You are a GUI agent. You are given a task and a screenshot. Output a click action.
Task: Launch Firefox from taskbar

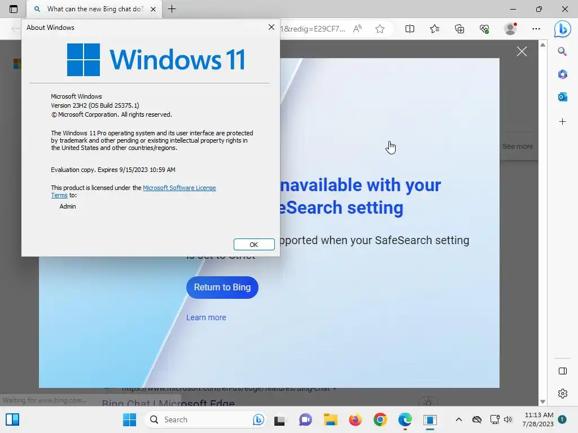pos(356,419)
